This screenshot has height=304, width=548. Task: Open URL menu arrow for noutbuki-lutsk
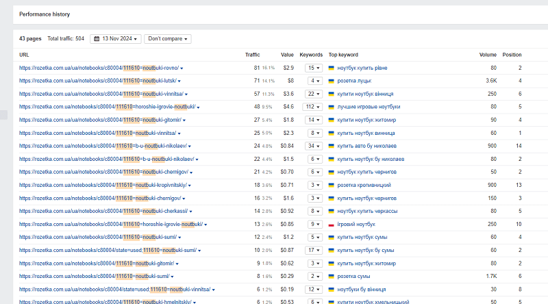point(179,81)
